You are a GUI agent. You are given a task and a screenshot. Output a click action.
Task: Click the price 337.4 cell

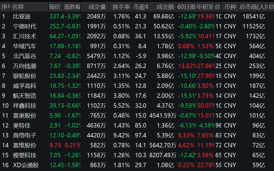tap(57, 17)
